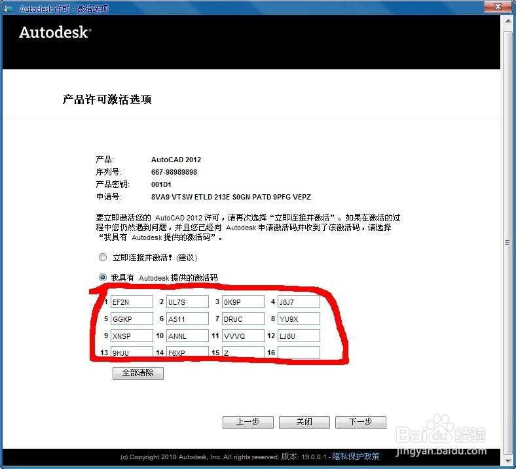Open the 隐私保护政策 privacy policy link
Screen dimensions: 516x469
[x=356, y=457]
